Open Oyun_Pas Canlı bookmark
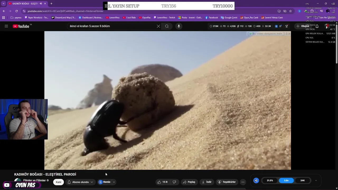This screenshot has width=338, height=190. point(249,18)
